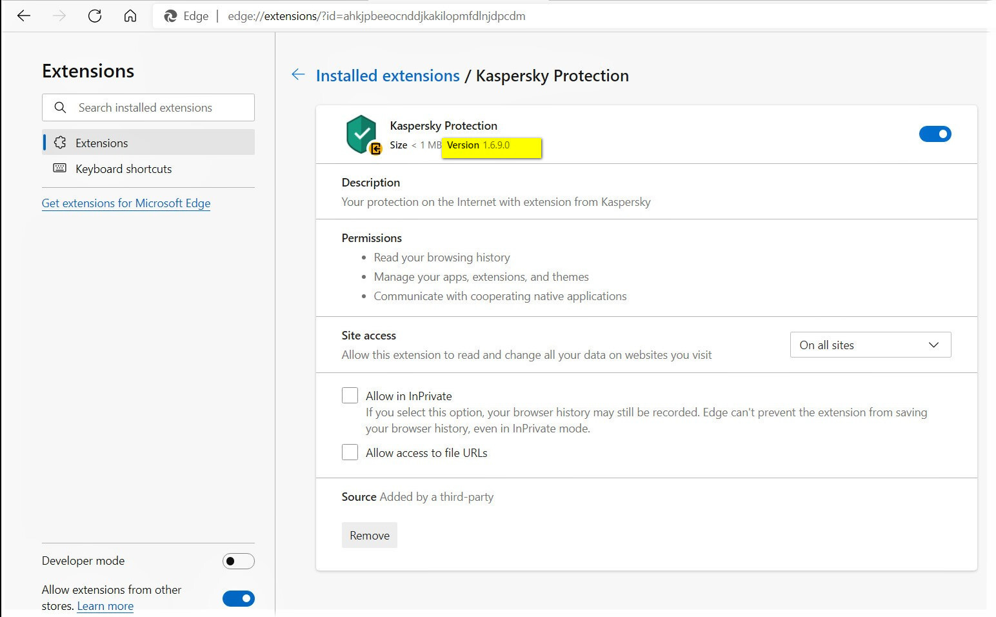This screenshot has width=996, height=617.
Task: Open Keyboard shortcuts in the sidebar
Action: (123, 169)
